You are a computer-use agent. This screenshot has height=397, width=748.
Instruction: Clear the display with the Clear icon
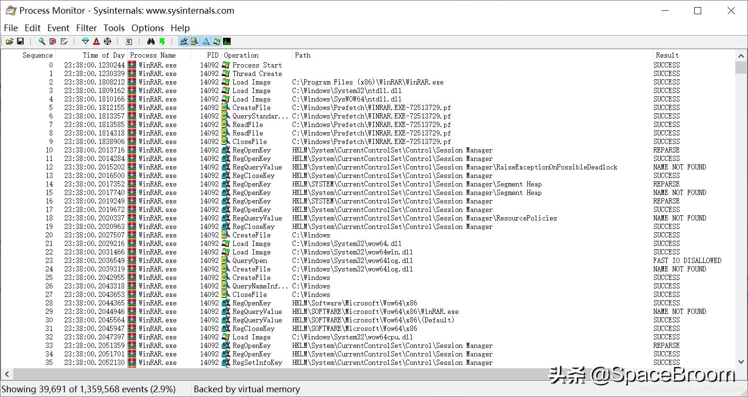click(x=64, y=42)
